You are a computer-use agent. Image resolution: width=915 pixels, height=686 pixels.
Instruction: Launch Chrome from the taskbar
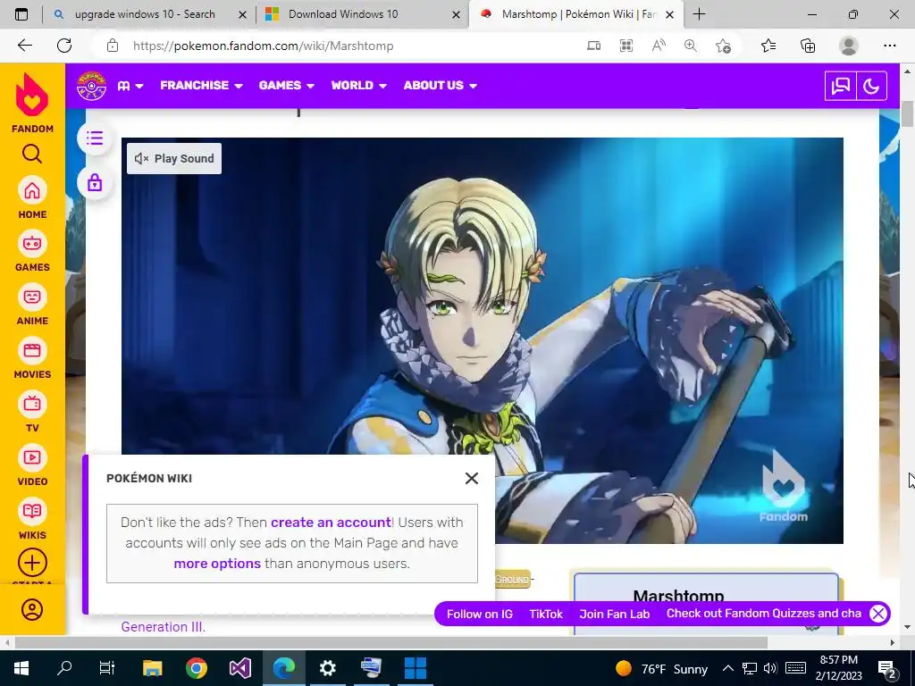coord(197,668)
